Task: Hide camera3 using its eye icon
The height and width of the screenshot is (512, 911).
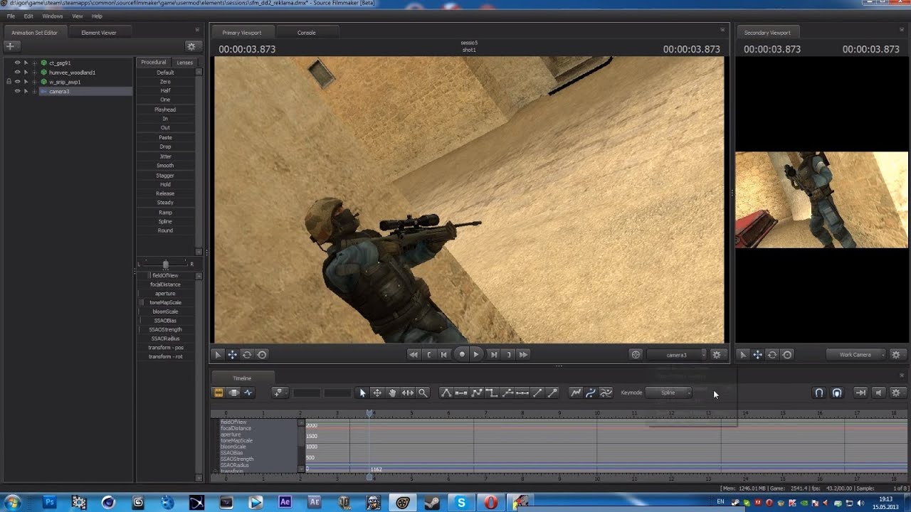Action: [17, 91]
